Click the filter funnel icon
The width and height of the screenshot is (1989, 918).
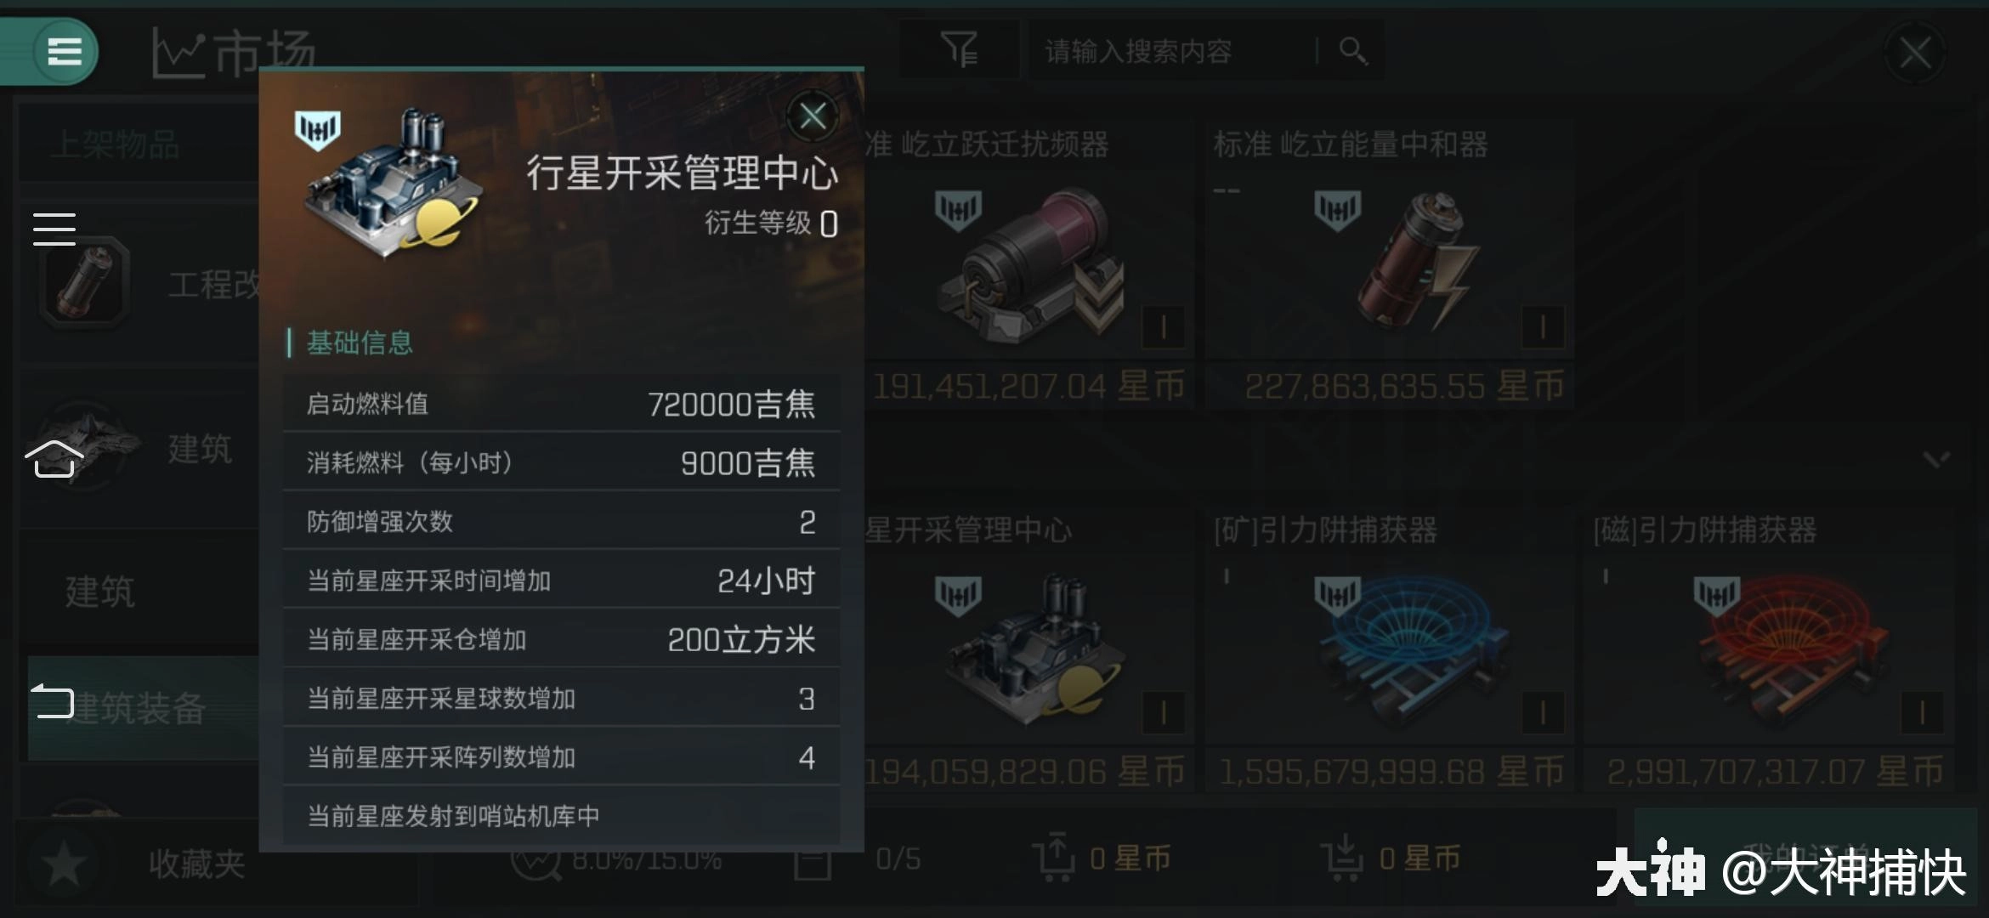click(960, 50)
